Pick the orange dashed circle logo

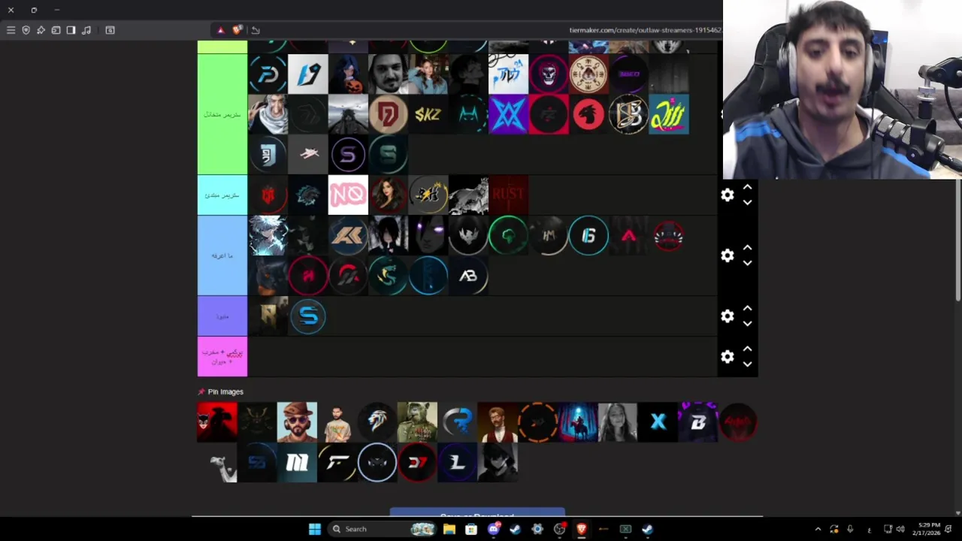537,422
